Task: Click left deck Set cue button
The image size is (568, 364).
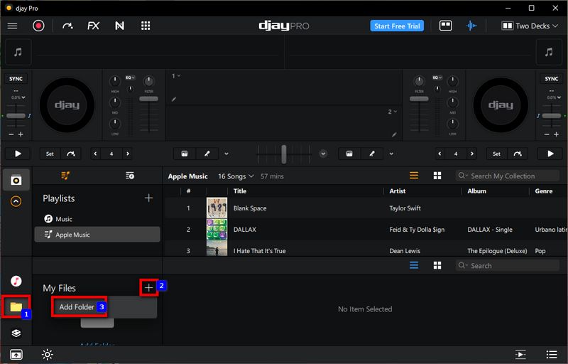Action: pyautogui.click(x=50, y=154)
